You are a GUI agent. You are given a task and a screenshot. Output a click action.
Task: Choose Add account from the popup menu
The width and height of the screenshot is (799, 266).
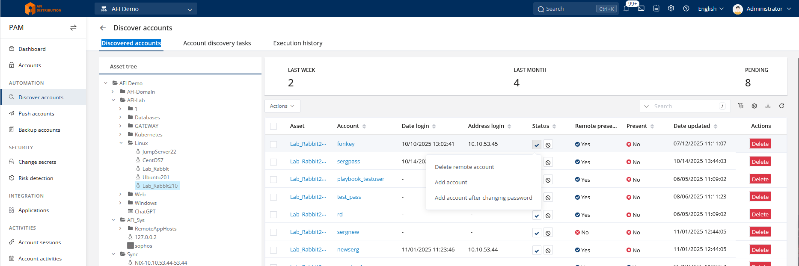[451, 182]
